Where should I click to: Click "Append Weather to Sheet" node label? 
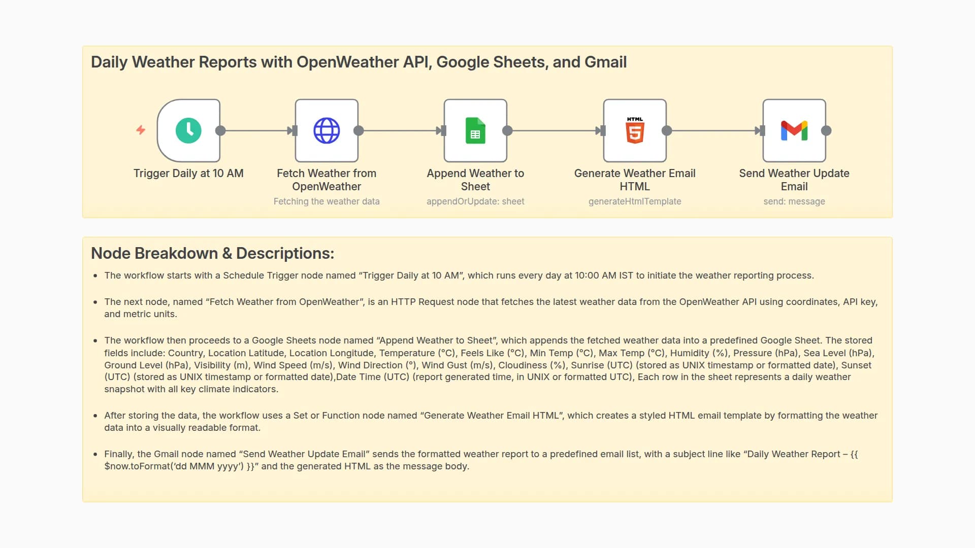475,180
